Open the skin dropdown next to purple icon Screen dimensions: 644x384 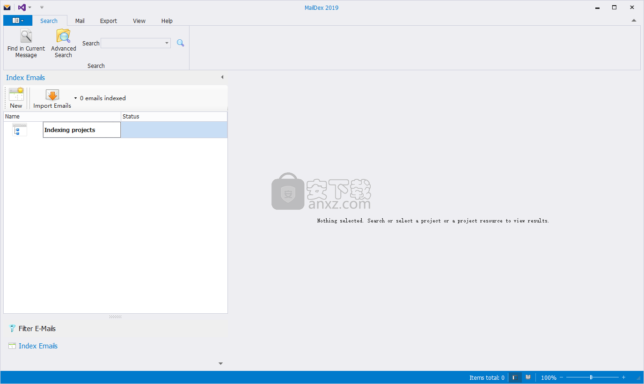[x=30, y=7]
